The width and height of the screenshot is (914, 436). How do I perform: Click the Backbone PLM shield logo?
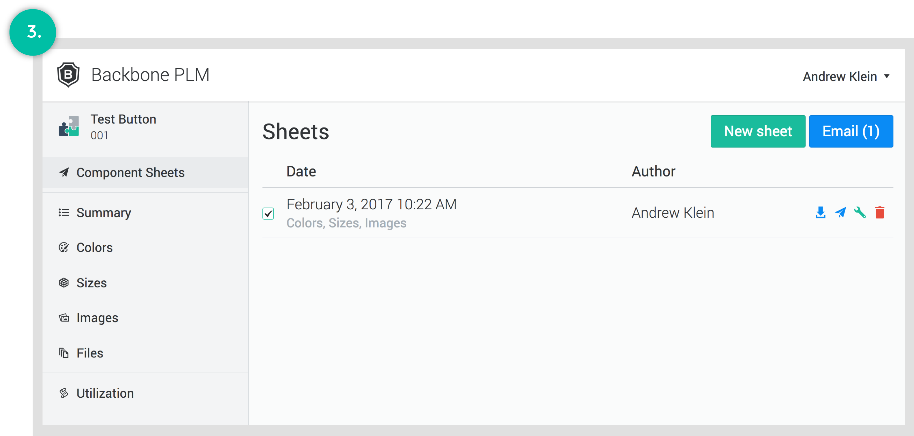coord(68,75)
